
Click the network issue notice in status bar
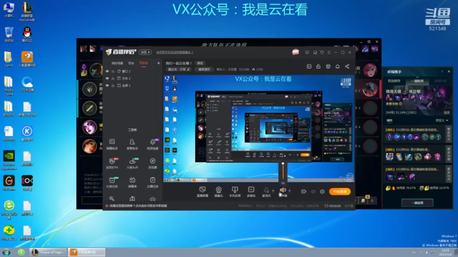point(139,206)
